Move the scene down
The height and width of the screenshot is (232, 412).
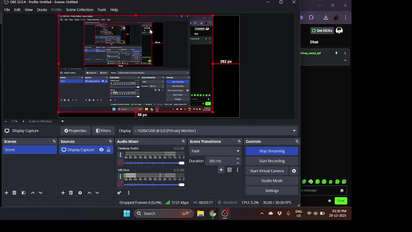coord(41,193)
